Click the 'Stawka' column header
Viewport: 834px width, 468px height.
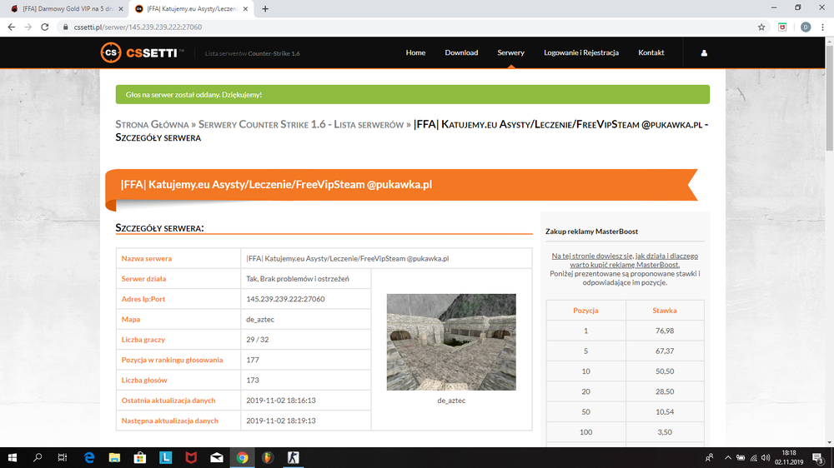tap(665, 311)
